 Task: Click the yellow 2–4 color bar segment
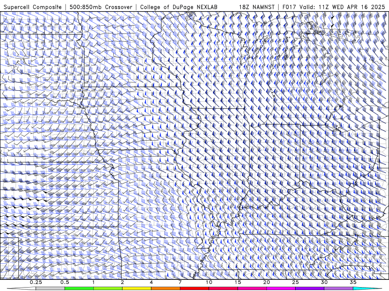click(137, 289)
